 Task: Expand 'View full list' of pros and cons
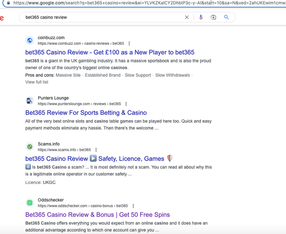(x=37, y=82)
